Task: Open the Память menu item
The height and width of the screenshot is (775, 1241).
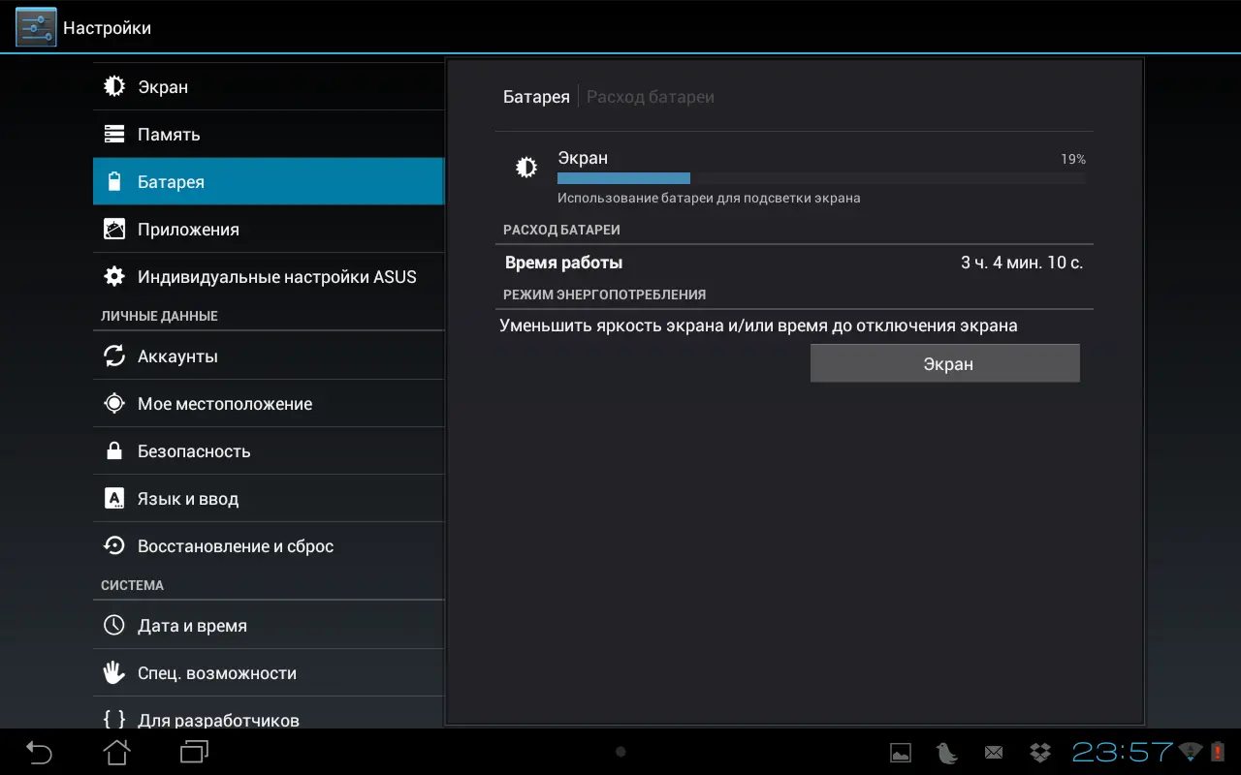Action: (269, 134)
